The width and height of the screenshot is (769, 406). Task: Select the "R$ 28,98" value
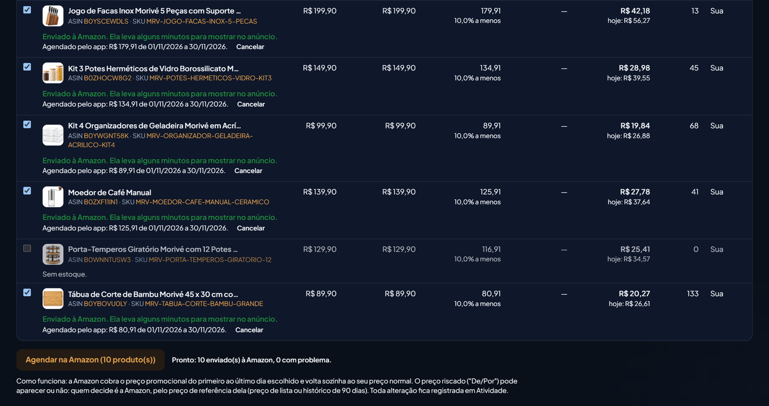pos(634,68)
